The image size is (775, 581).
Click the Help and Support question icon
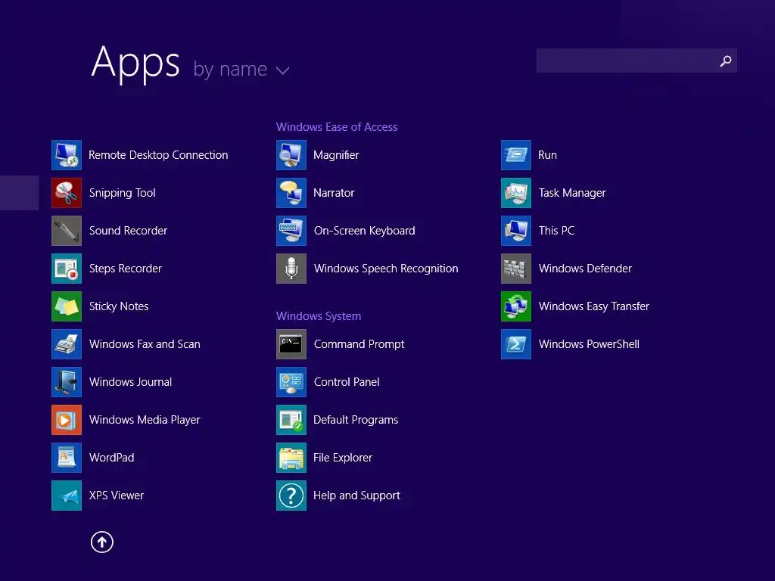(291, 496)
